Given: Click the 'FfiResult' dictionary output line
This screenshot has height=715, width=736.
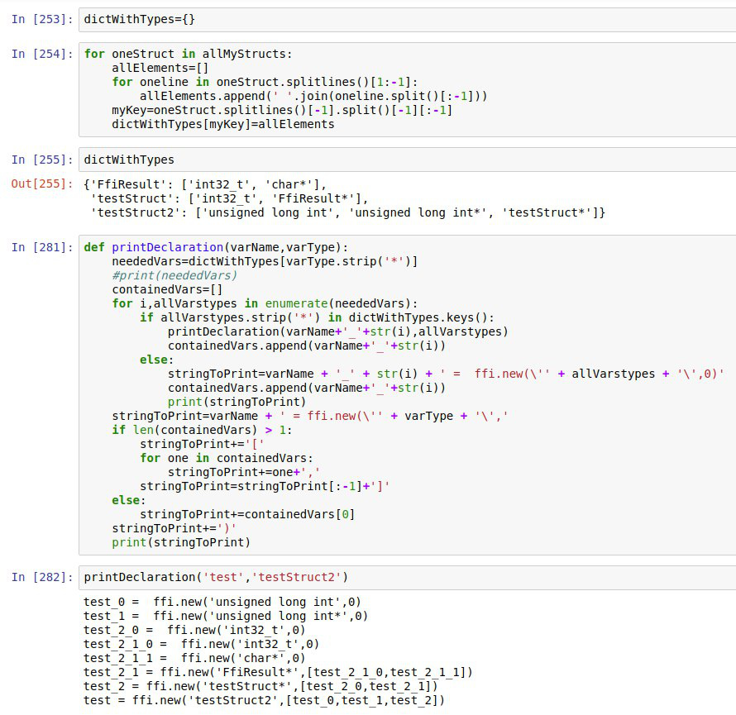Looking at the screenshot, I should (x=206, y=184).
